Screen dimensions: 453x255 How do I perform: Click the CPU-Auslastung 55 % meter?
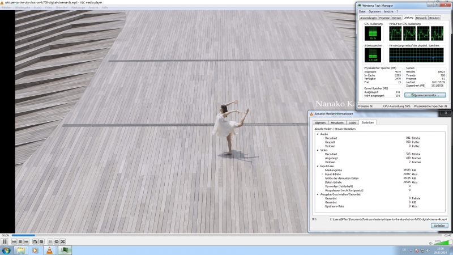click(373, 33)
